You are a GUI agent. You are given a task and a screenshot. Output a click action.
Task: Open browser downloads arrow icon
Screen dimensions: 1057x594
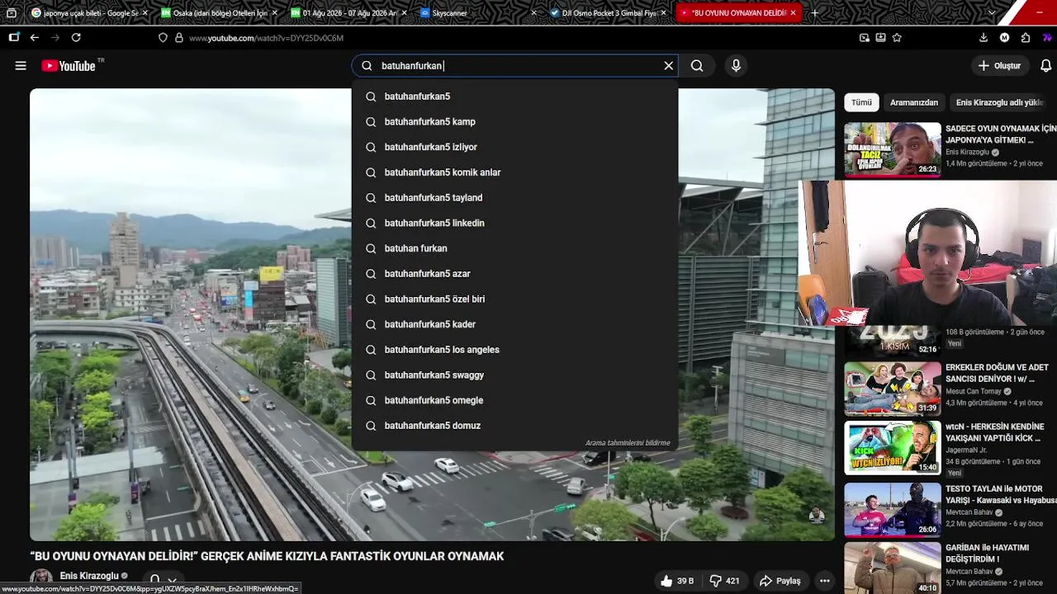984,38
